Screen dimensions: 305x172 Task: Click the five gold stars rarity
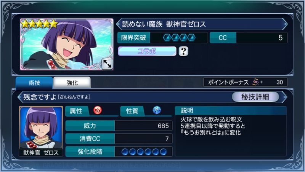(40, 24)
